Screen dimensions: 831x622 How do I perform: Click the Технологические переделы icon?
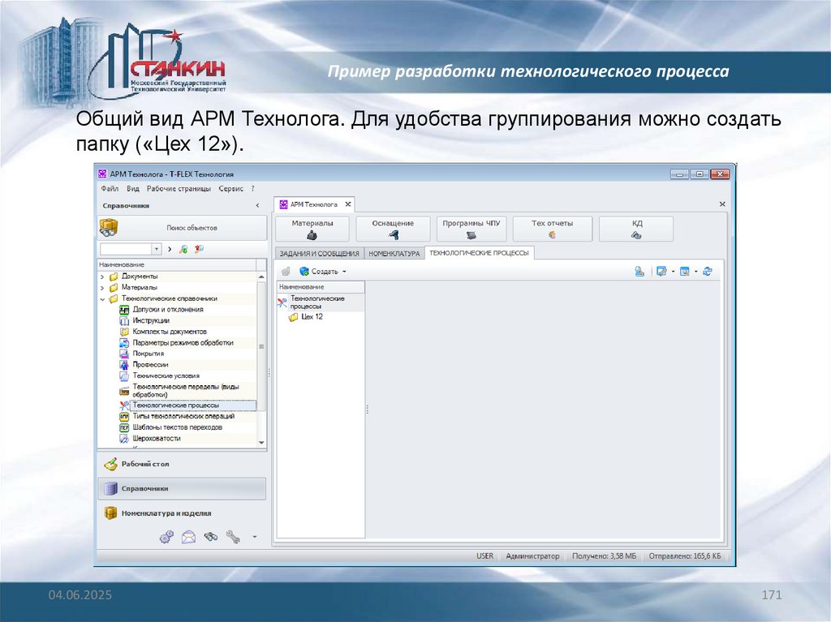(x=124, y=391)
